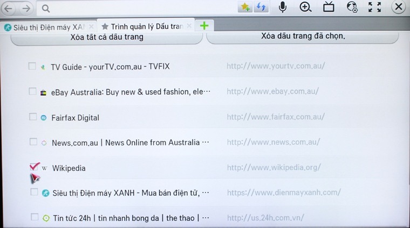Check the Fairfax Digital bookmark checkbox
410x228 pixels.
point(33,117)
